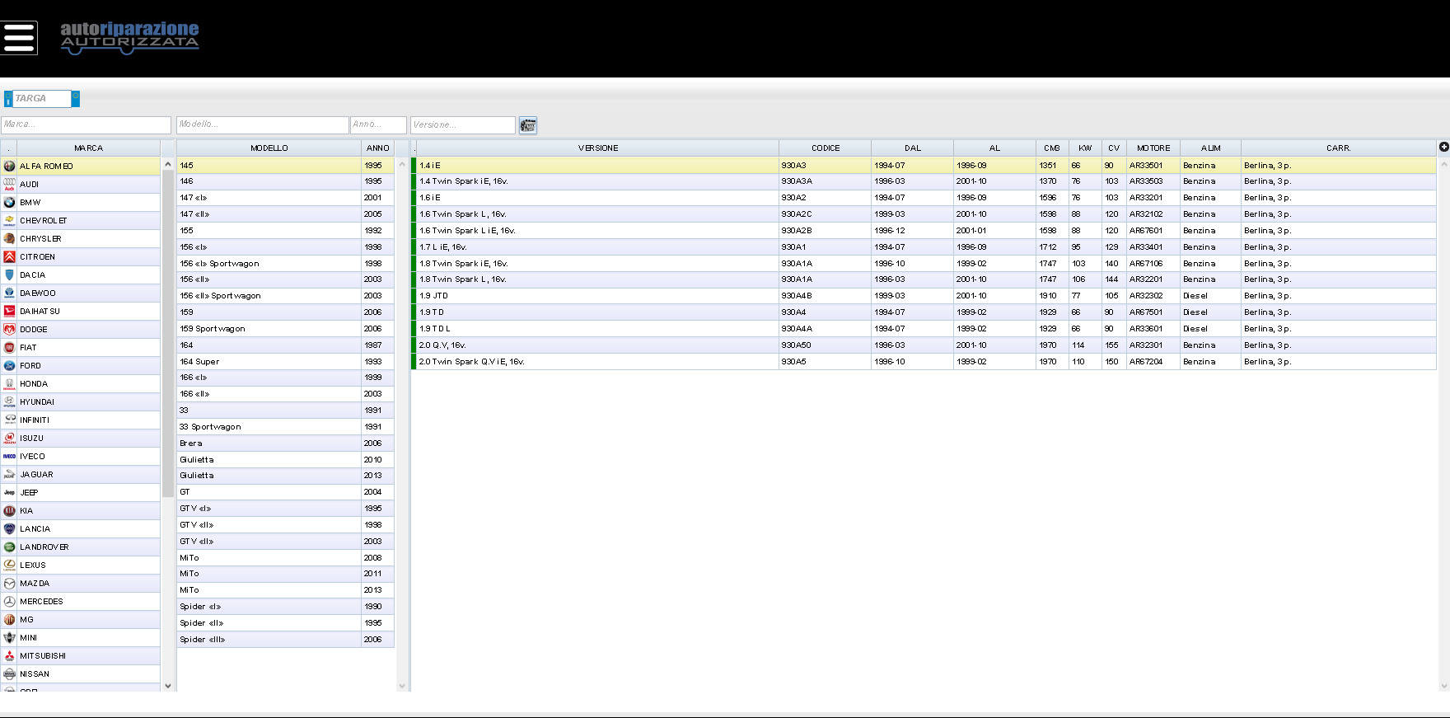1450x718 pixels.
Task: Select model 159 Sportwagon
Action: [x=286, y=329]
